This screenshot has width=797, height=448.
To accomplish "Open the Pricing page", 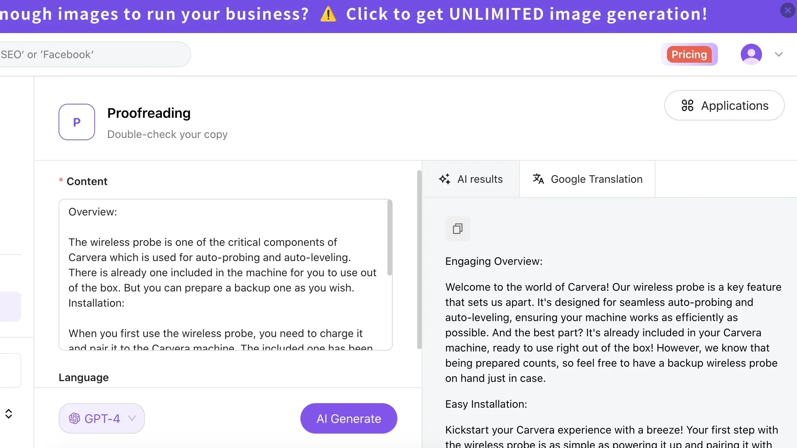I will click(x=689, y=54).
